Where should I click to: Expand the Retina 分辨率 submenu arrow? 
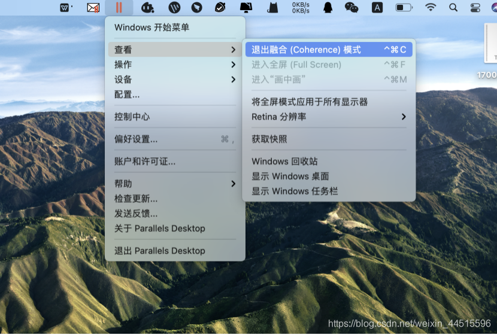click(404, 117)
